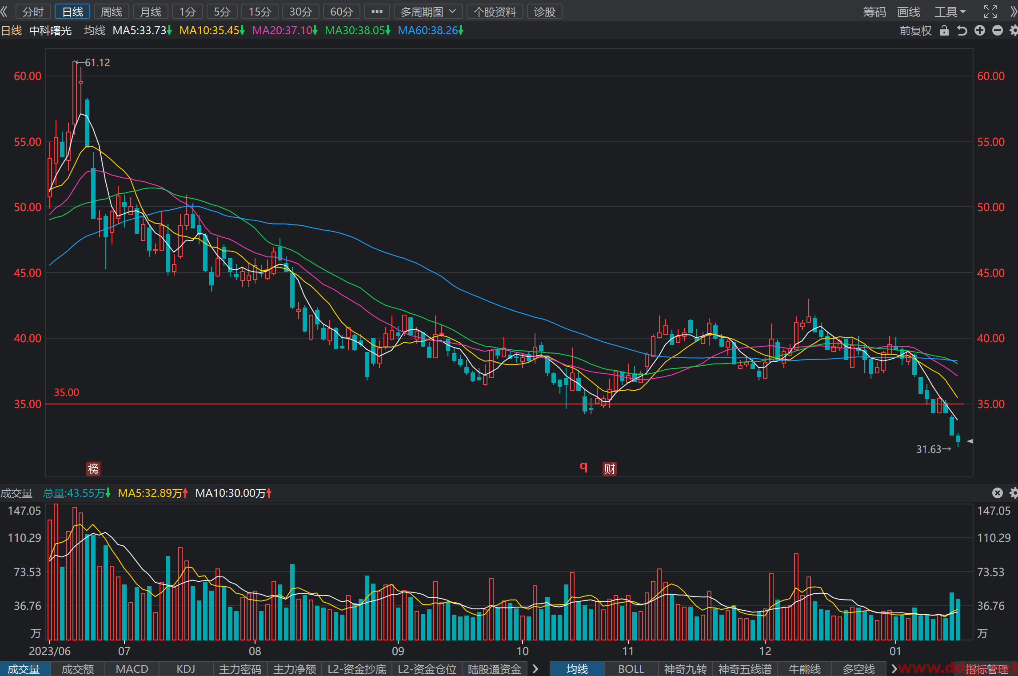The image size is (1018, 676).
Task: Click volume MA5:32.89万 readout
Action: coord(153,493)
